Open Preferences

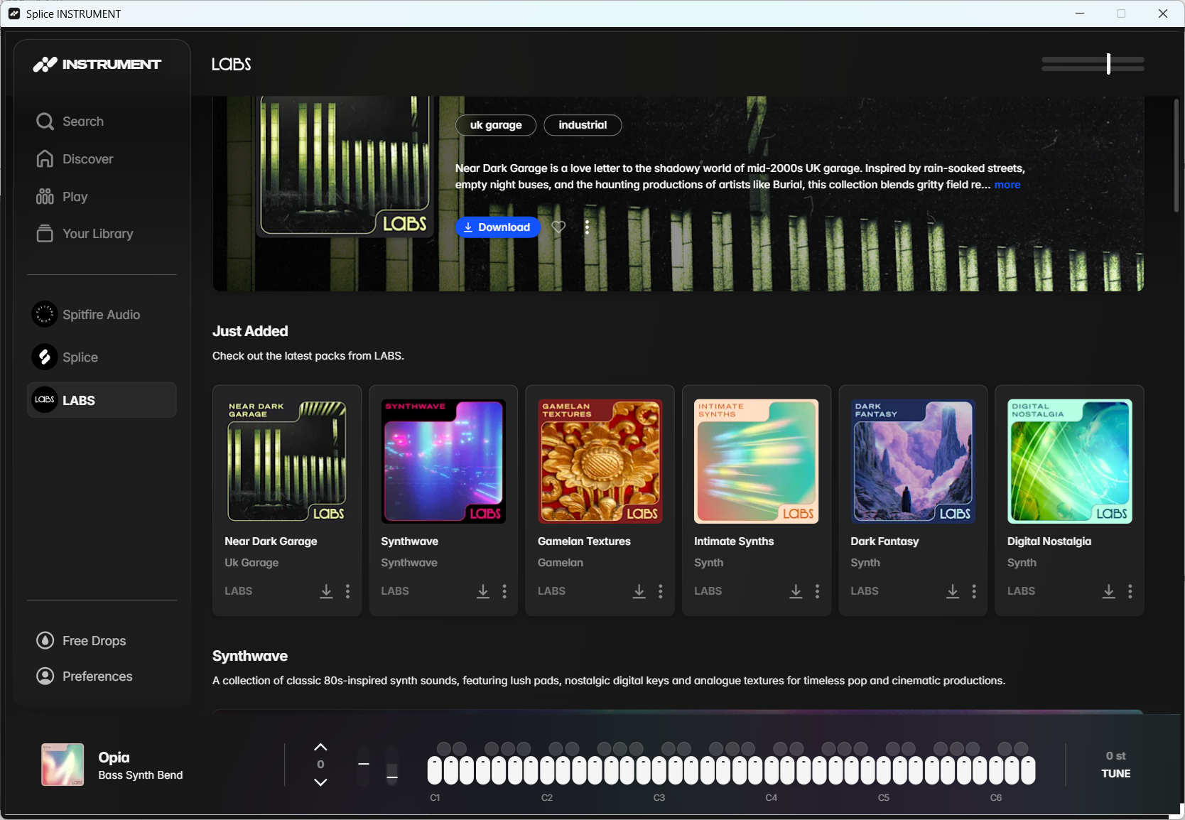[84, 676]
